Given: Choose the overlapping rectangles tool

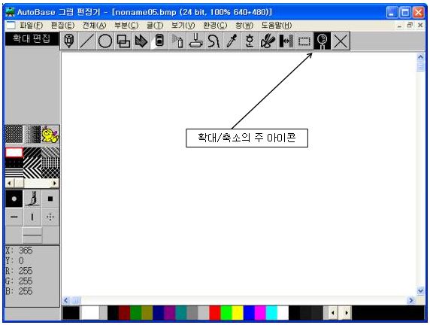Looking at the screenshot, I should 123,41.
